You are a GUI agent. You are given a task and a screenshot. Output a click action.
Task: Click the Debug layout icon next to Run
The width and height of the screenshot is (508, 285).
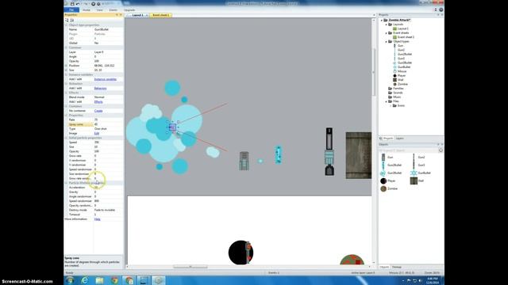(98, 4)
